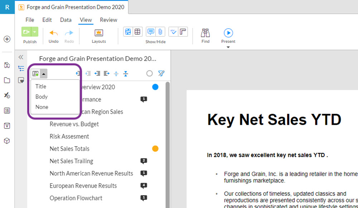This screenshot has width=358, height=208.
Task: Click the outline filter funnel icon
Action: (x=161, y=73)
